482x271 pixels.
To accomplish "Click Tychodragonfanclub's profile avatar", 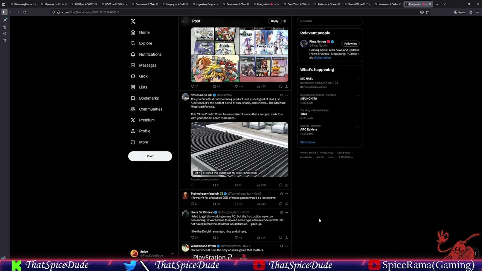I will (x=185, y=196).
